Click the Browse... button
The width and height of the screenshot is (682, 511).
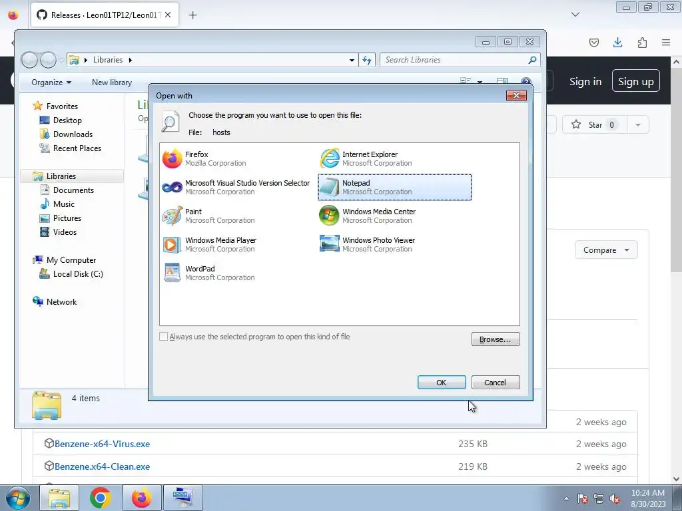pyautogui.click(x=496, y=339)
